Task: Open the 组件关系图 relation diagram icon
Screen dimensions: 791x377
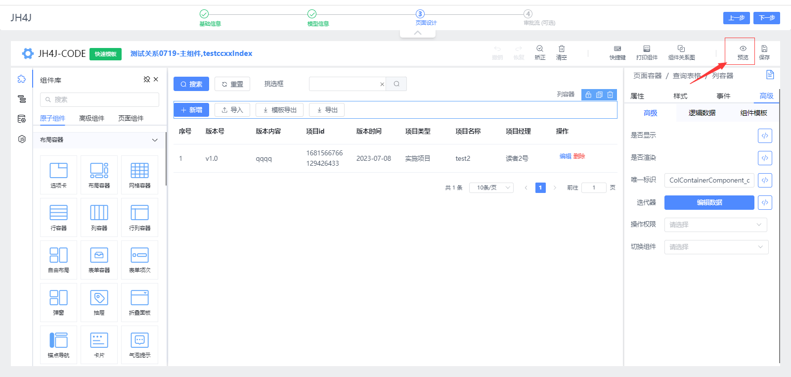Action: pos(681,48)
